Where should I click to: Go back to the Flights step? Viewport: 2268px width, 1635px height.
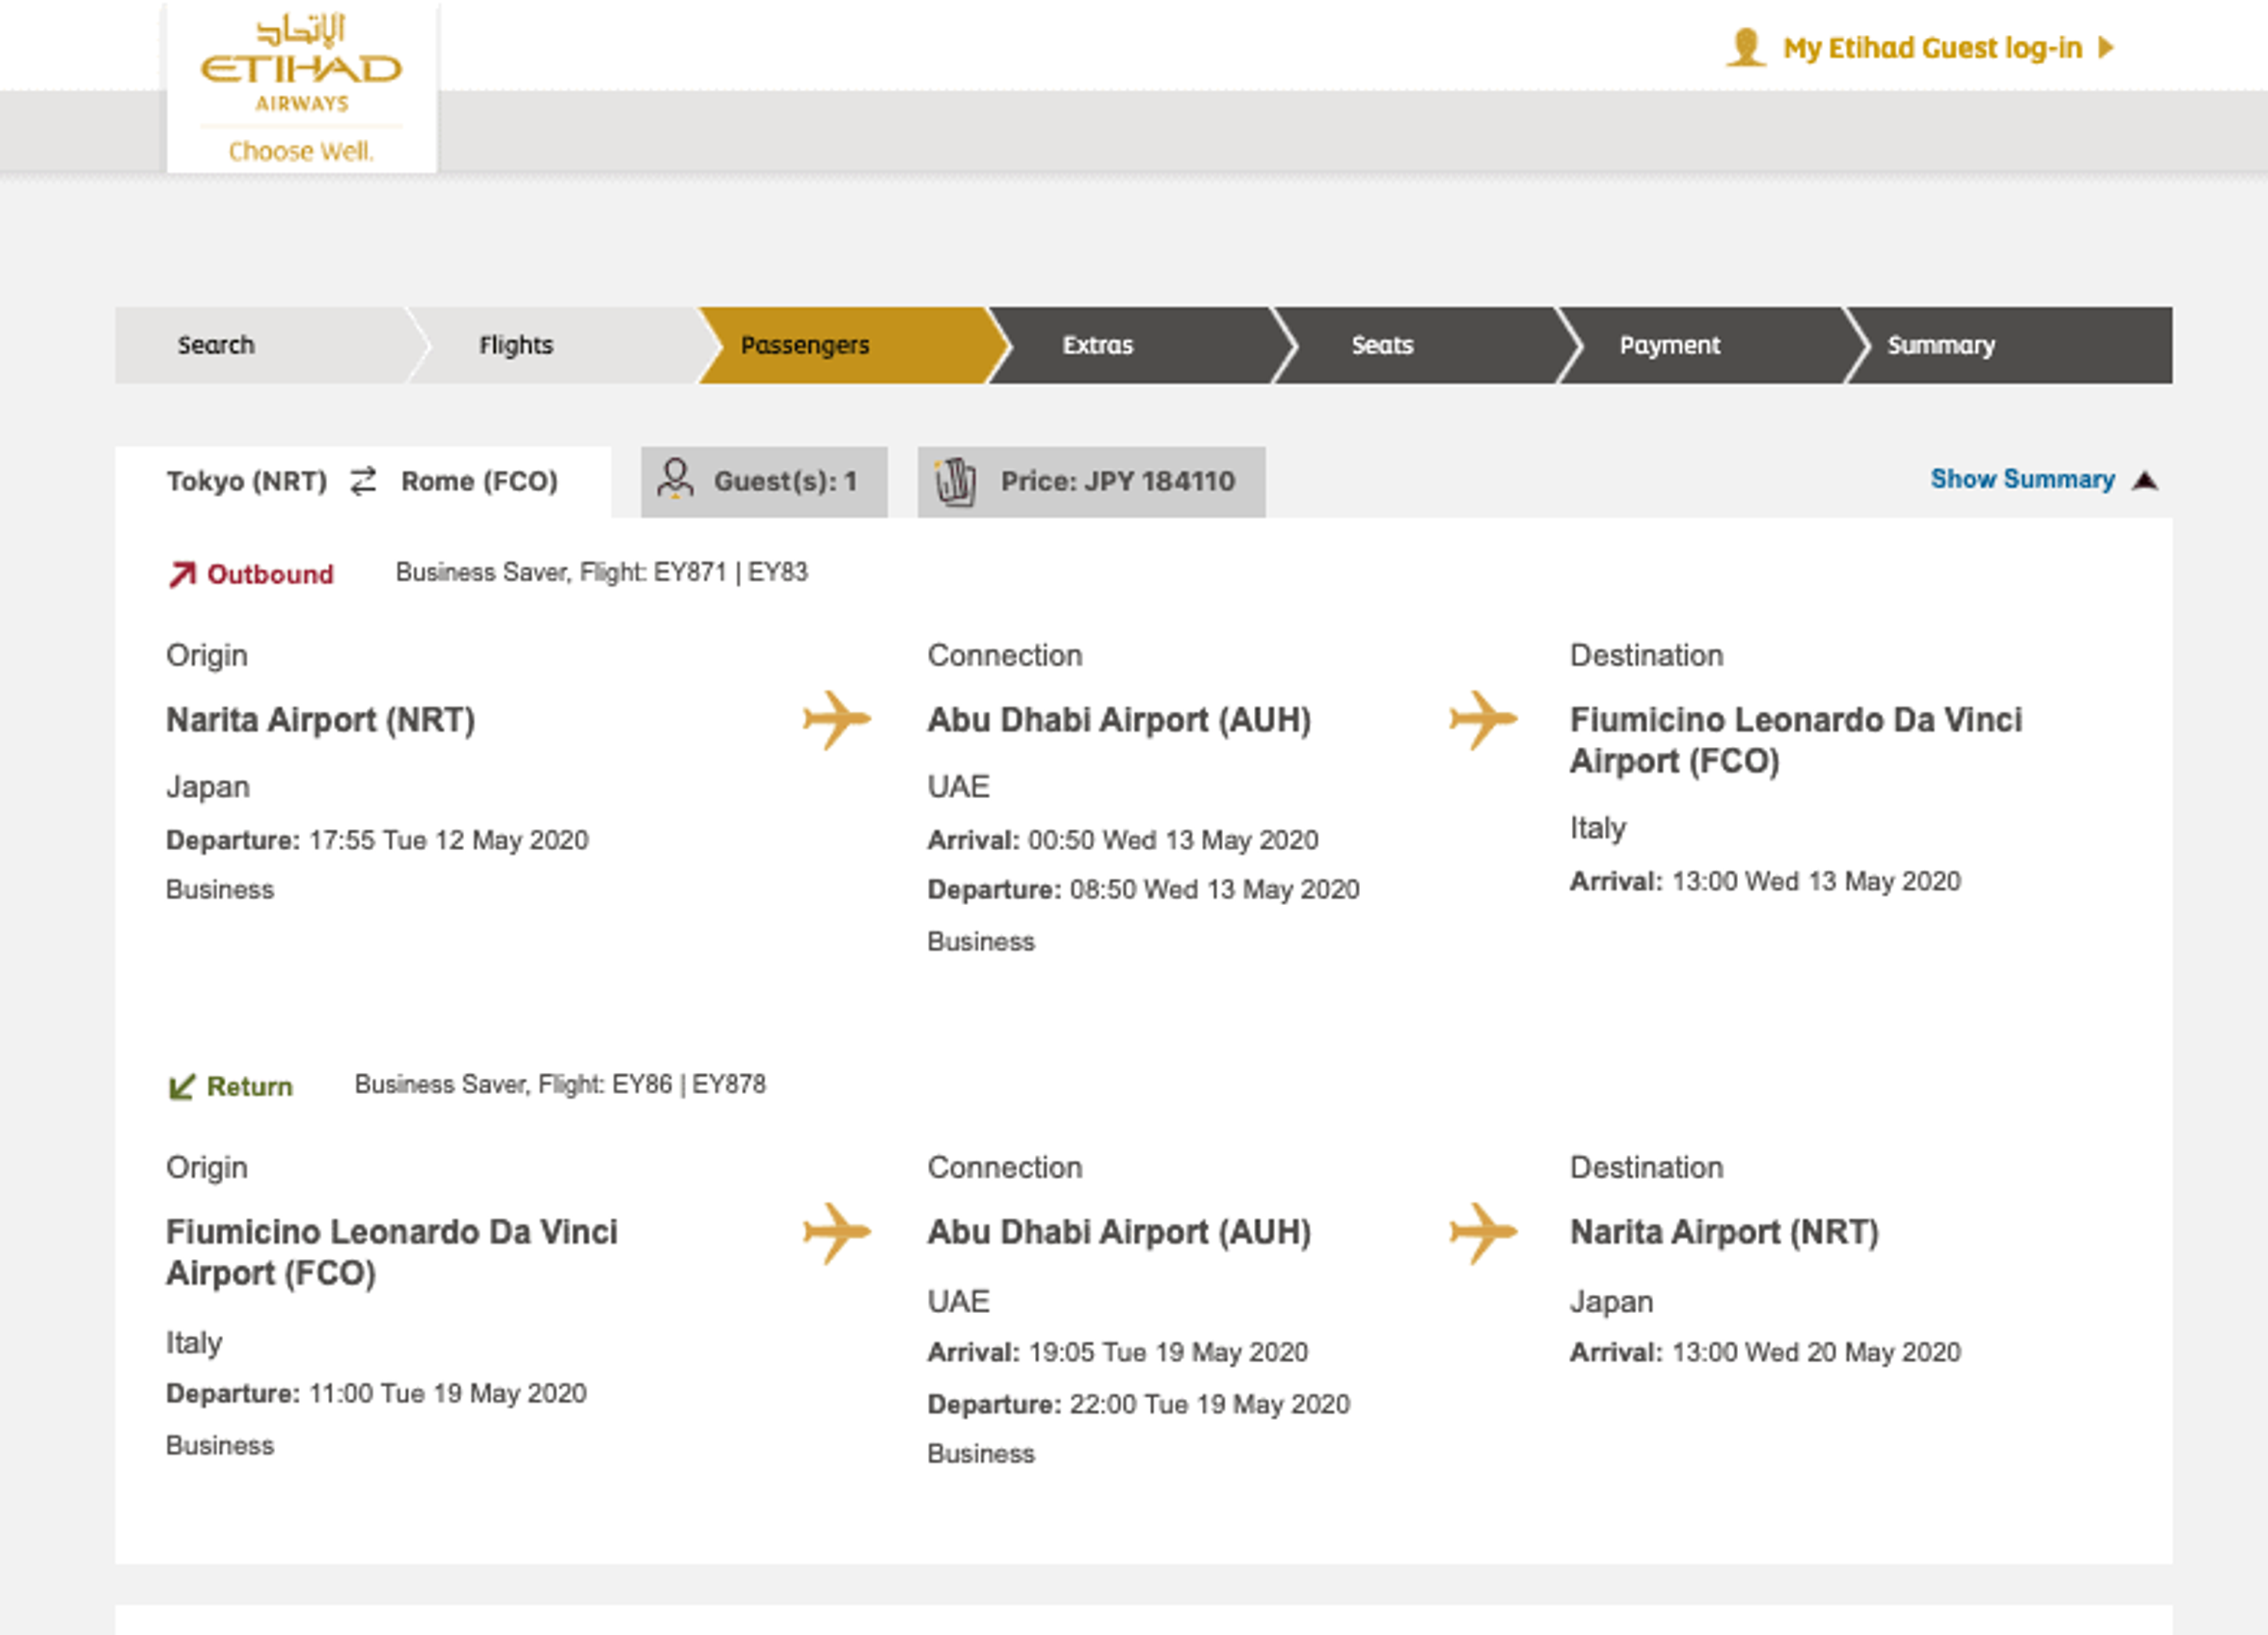pos(515,345)
